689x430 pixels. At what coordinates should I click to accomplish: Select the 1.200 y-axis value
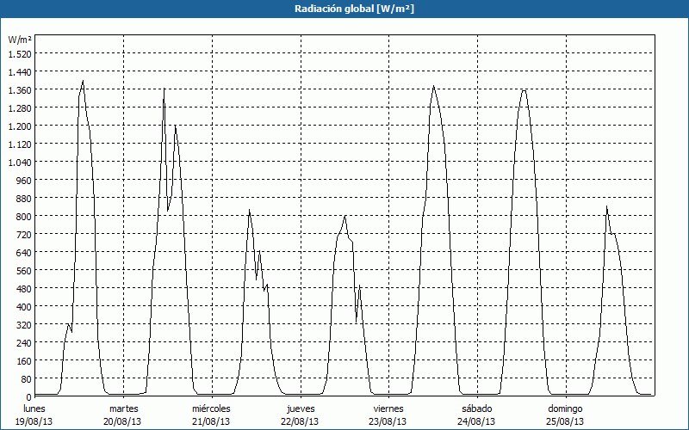[20, 126]
